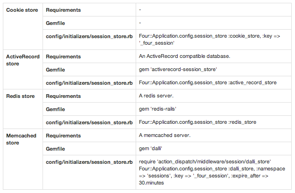Click Redis store session_store.rb file label

pyautogui.click(x=89, y=122)
